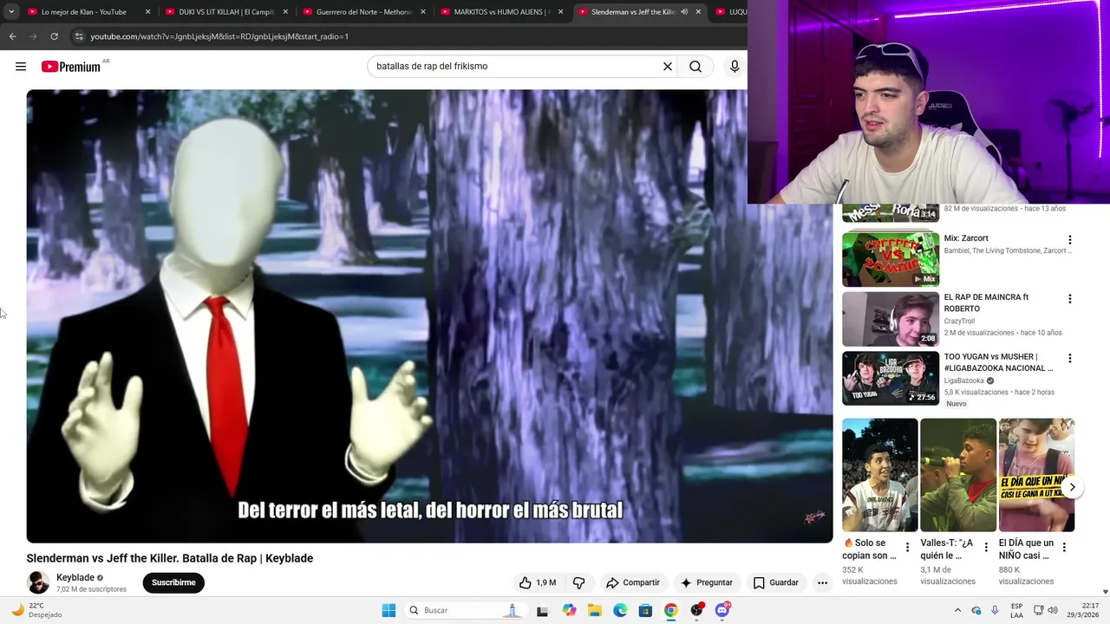The image size is (1110, 624).
Task: Open File Explorer from the taskbar
Action: 595,610
